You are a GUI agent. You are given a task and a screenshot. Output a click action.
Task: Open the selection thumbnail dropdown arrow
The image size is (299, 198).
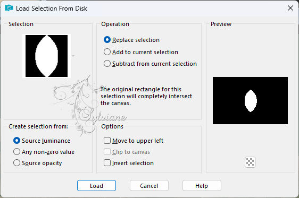click(x=73, y=56)
